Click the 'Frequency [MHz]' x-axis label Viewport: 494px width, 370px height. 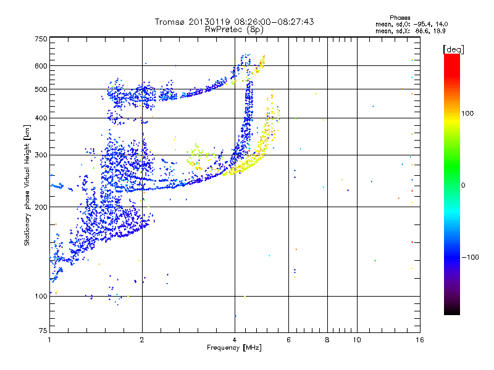tap(234, 348)
